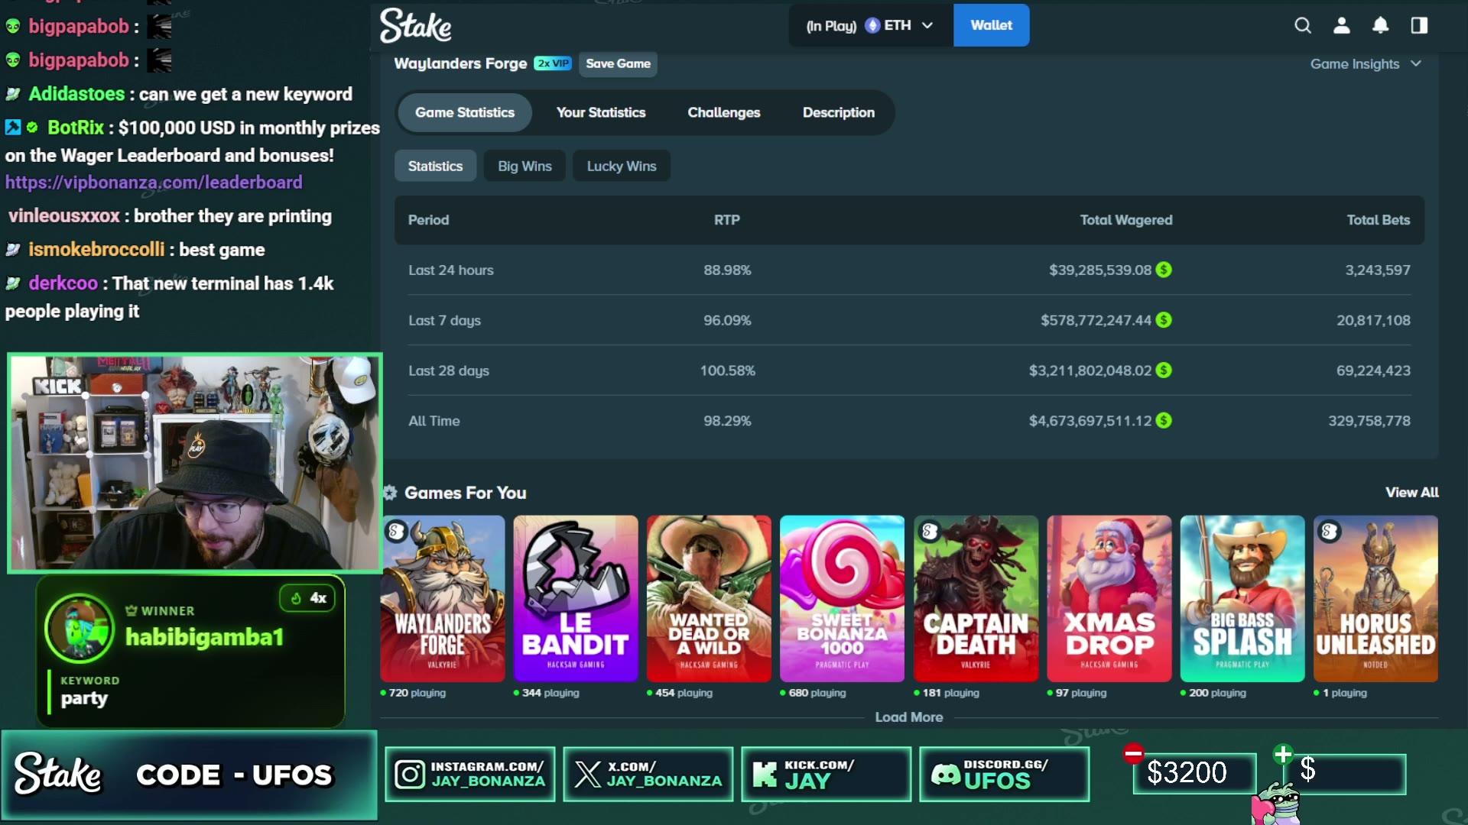Click the Last 24 hours RTP value 88.98%

pyautogui.click(x=727, y=270)
